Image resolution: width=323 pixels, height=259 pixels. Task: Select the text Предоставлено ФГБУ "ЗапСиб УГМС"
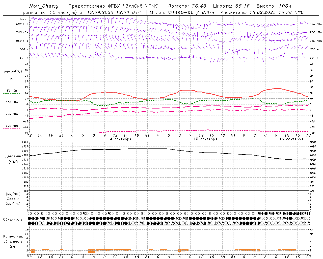click(115, 6)
